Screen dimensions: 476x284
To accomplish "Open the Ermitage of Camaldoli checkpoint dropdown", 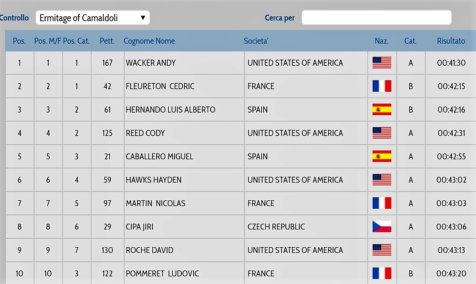I will (93, 18).
